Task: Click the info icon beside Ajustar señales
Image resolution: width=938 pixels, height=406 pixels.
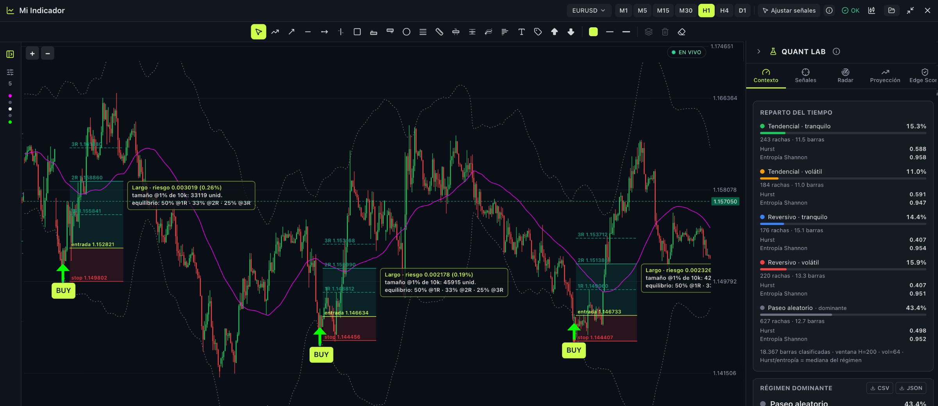Action: pos(829,11)
